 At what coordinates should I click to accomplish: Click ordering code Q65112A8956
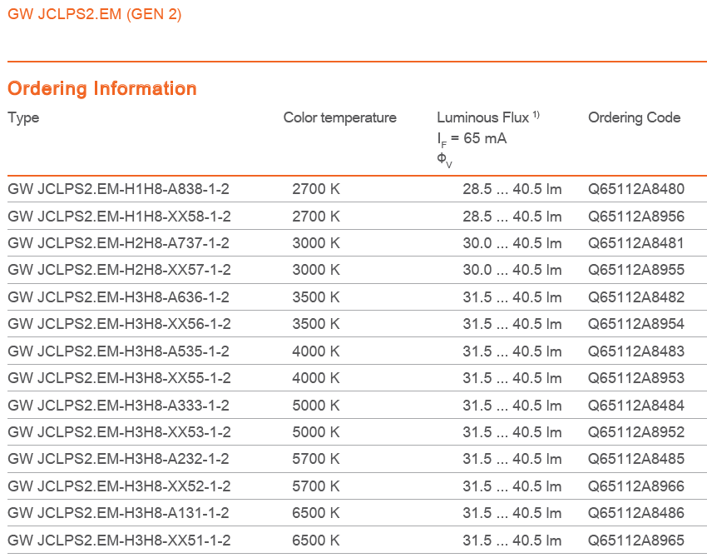pyautogui.click(x=636, y=217)
